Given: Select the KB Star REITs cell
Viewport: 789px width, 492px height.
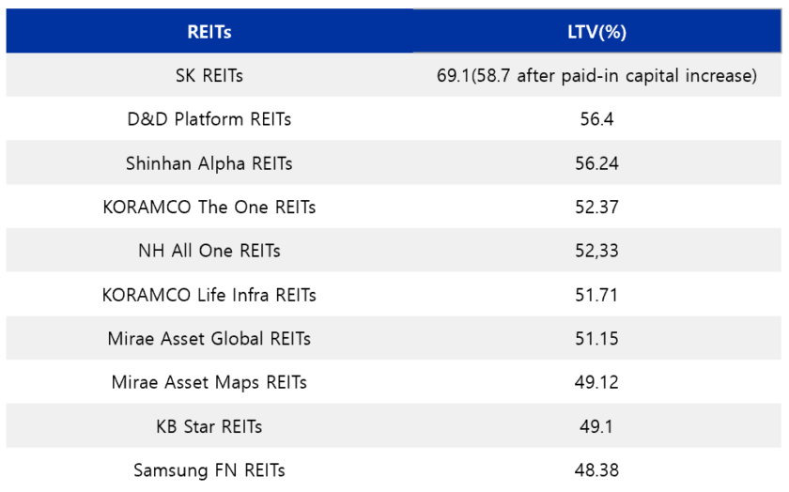Looking at the screenshot, I should coord(209,426).
